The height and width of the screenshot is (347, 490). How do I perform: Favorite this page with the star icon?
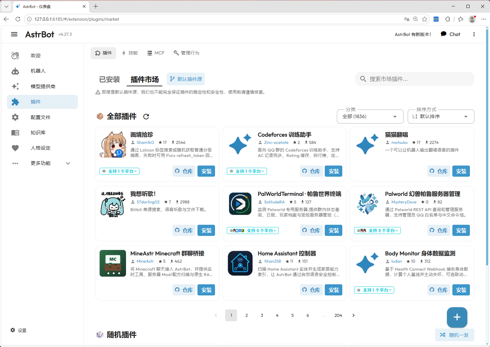coord(424,19)
